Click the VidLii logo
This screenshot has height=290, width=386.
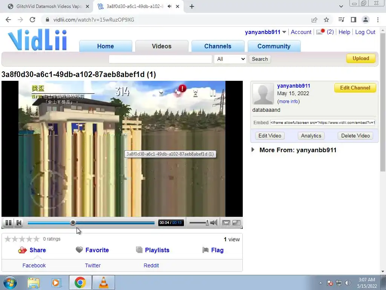tap(37, 40)
